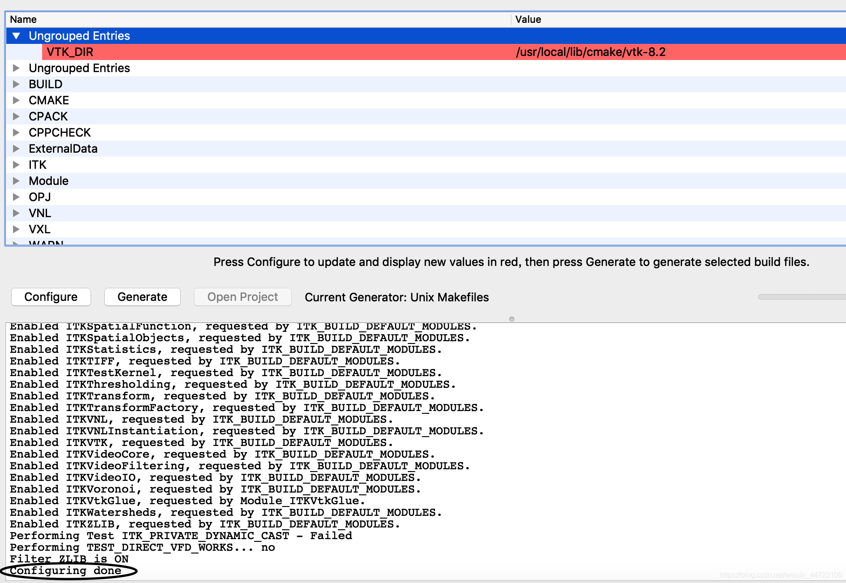Select the CPPCHECK group label
The width and height of the screenshot is (846, 583).
(60, 133)
